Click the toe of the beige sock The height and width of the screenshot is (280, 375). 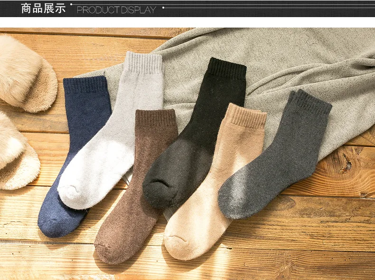[x=178, y=247]
